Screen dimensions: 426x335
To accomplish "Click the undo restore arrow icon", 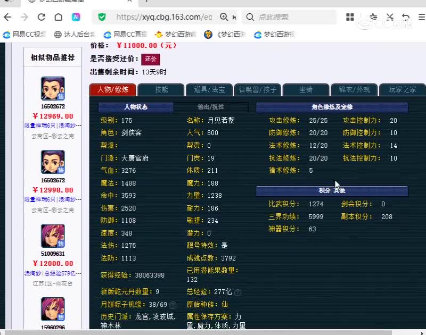I will pos(406,17).
